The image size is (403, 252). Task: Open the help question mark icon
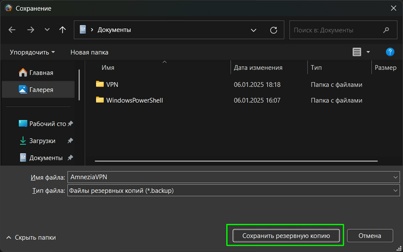[390, 52]
